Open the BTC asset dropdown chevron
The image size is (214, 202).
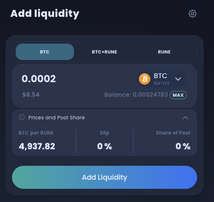pyautogui.click(x=178, y=79)
